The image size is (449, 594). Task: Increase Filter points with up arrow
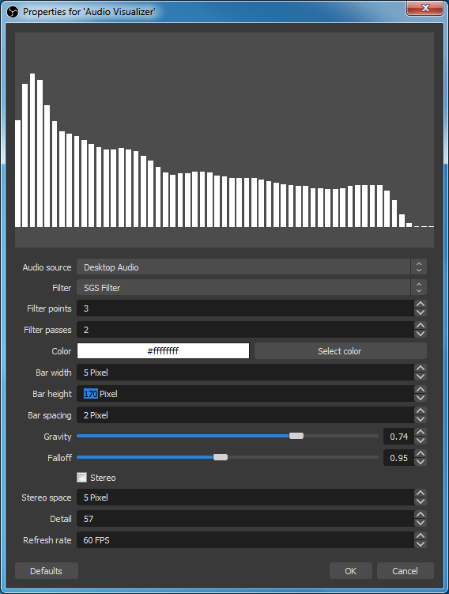coord(421,304)
